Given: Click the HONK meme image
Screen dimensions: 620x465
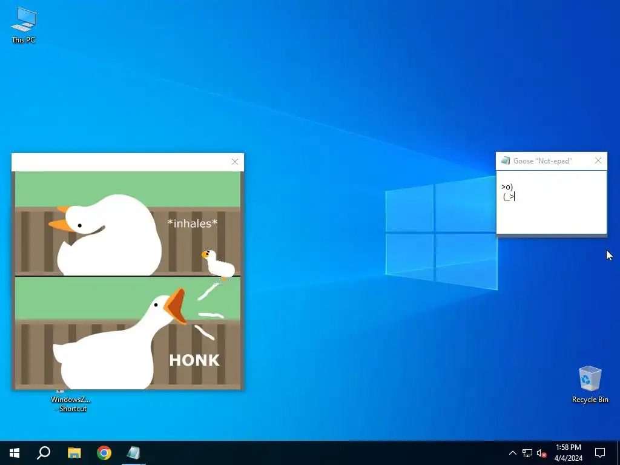Looking at the screenshot, I should [x=128, y=280].
